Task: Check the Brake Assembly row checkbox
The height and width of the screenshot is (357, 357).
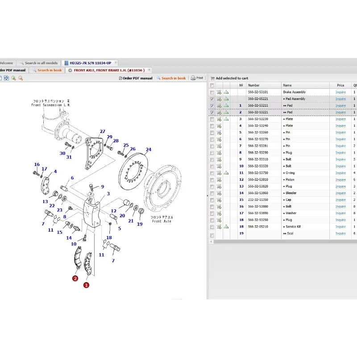Action: click(x=212, y=92)
